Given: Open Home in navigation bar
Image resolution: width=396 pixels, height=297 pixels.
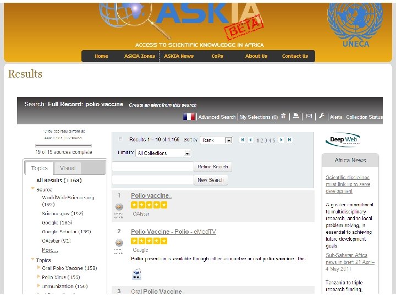Looking at the screenshot, I should tap(101, 56).
